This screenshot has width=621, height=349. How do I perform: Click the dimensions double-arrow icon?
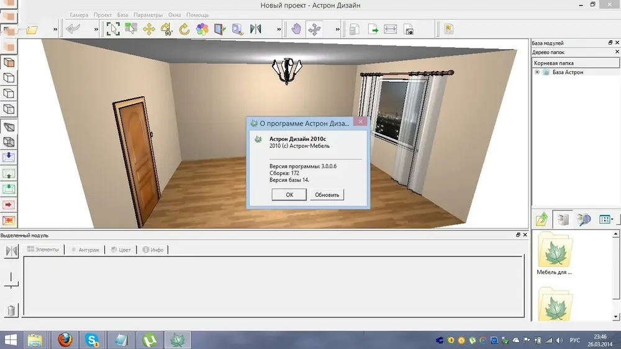(x=391, y=29)
